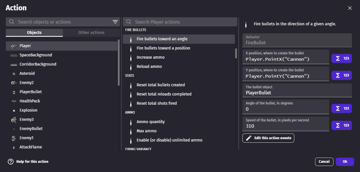Open expression editor for X position field
This screenshot has width=360, height=172.
tap(342, 58)
